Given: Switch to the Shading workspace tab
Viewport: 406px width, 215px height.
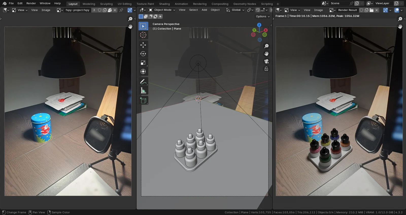Looking at the screenshot, I should point(164,4).
